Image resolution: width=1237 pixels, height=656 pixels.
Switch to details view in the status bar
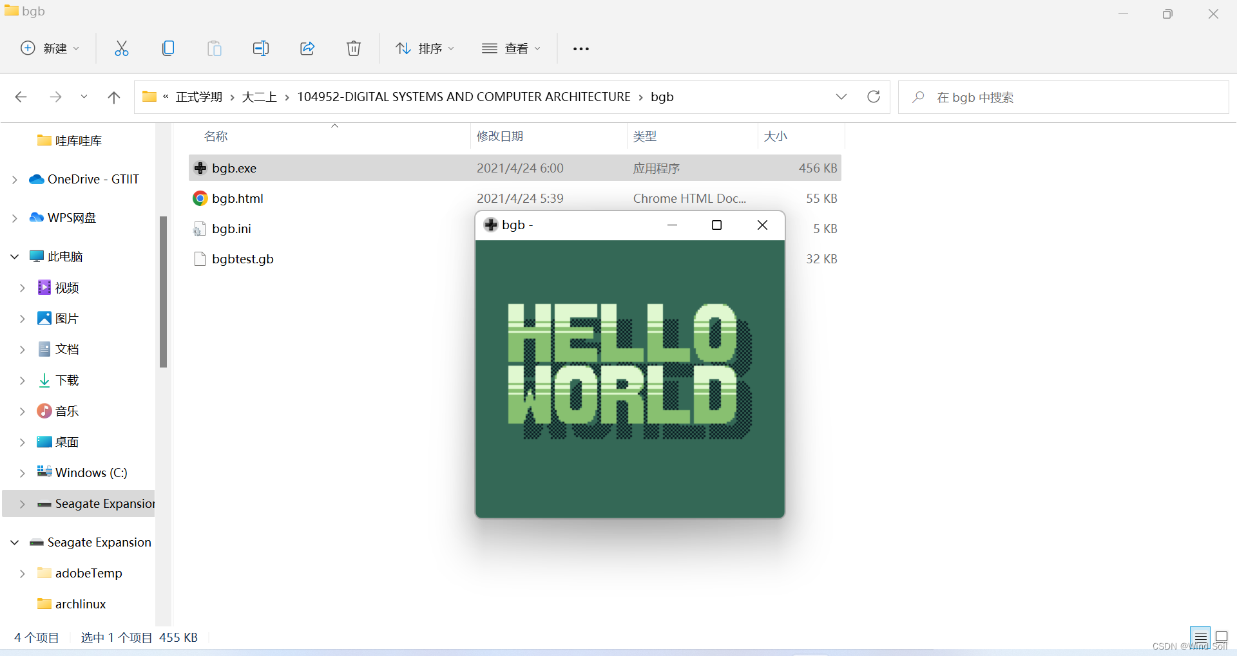1200,637
